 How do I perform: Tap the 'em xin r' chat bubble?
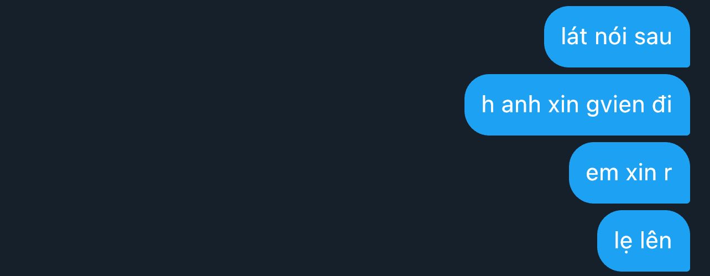click(629, 173)
